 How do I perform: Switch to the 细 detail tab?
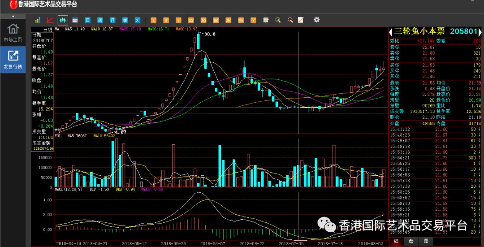click(x=396, y=241)
